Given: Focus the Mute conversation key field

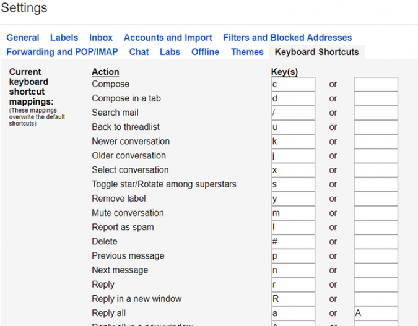Looking at the screenshot, I should coord(293,213).
